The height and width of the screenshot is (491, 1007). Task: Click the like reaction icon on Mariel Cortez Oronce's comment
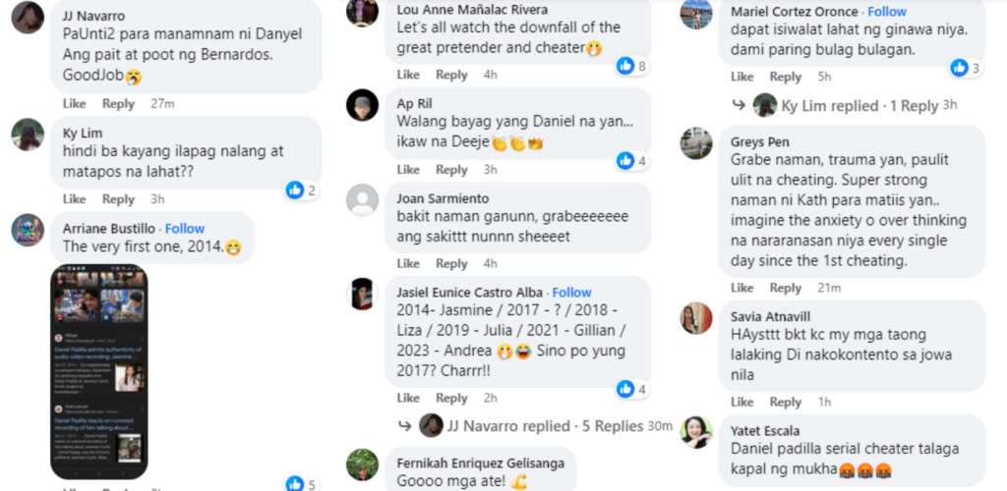[x=959, y=68]
